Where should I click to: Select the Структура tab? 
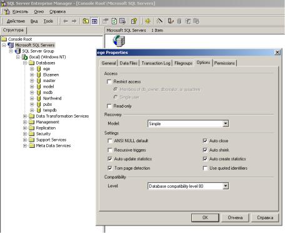tap(13, 30)
